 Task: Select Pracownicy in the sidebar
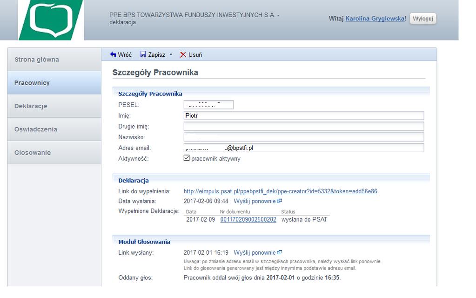click(x=54, y=82)
